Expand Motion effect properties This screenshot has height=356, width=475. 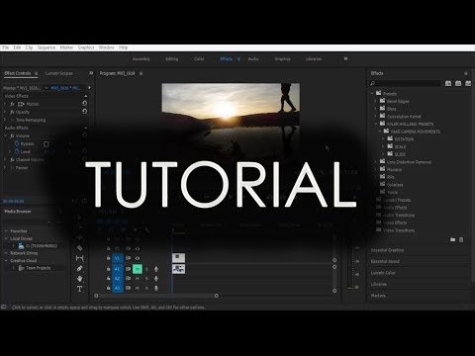coord(5,104)
